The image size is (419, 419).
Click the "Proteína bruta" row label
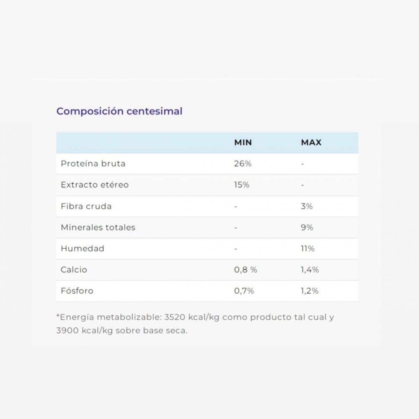click(x=93, y=164)
